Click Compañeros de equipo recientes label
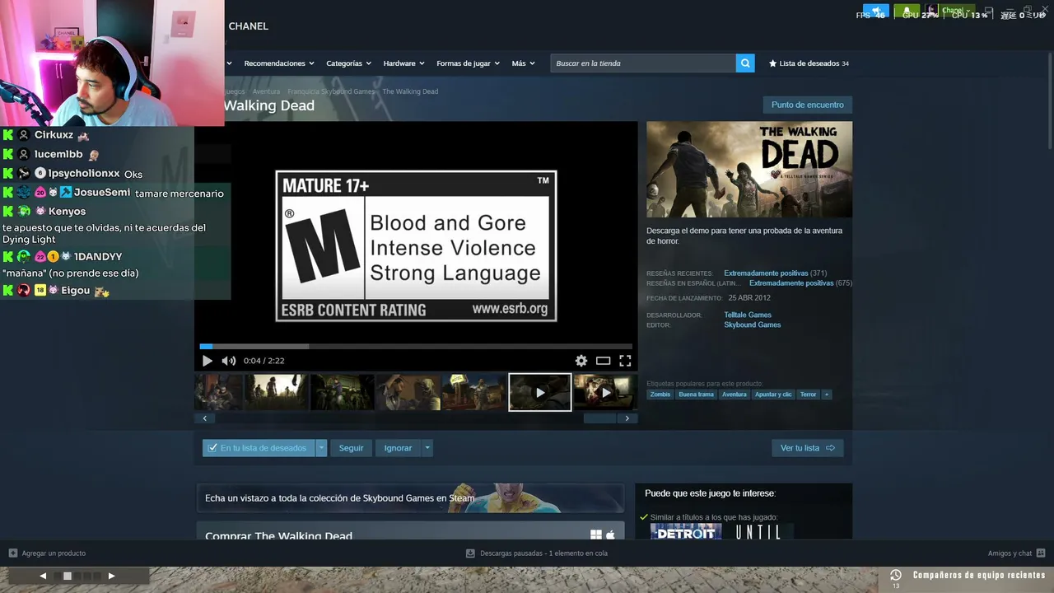 [979, 576]
